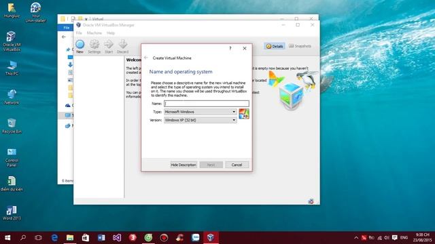The image size is (435, 244).
Task: Open the Action Center notification icon
Action: (x=394, y=238)
